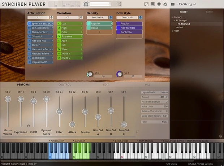The width and height of the screenshot is (224, 166).
Task: Select Dense density option
Action: tap(100, 28)
